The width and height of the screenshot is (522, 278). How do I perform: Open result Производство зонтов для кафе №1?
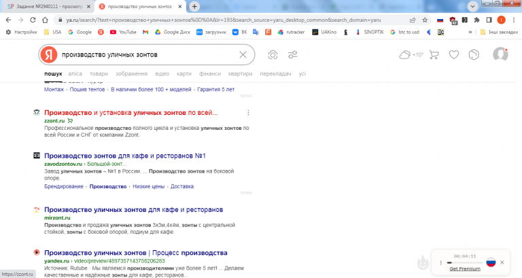click(x=125, y=156)
